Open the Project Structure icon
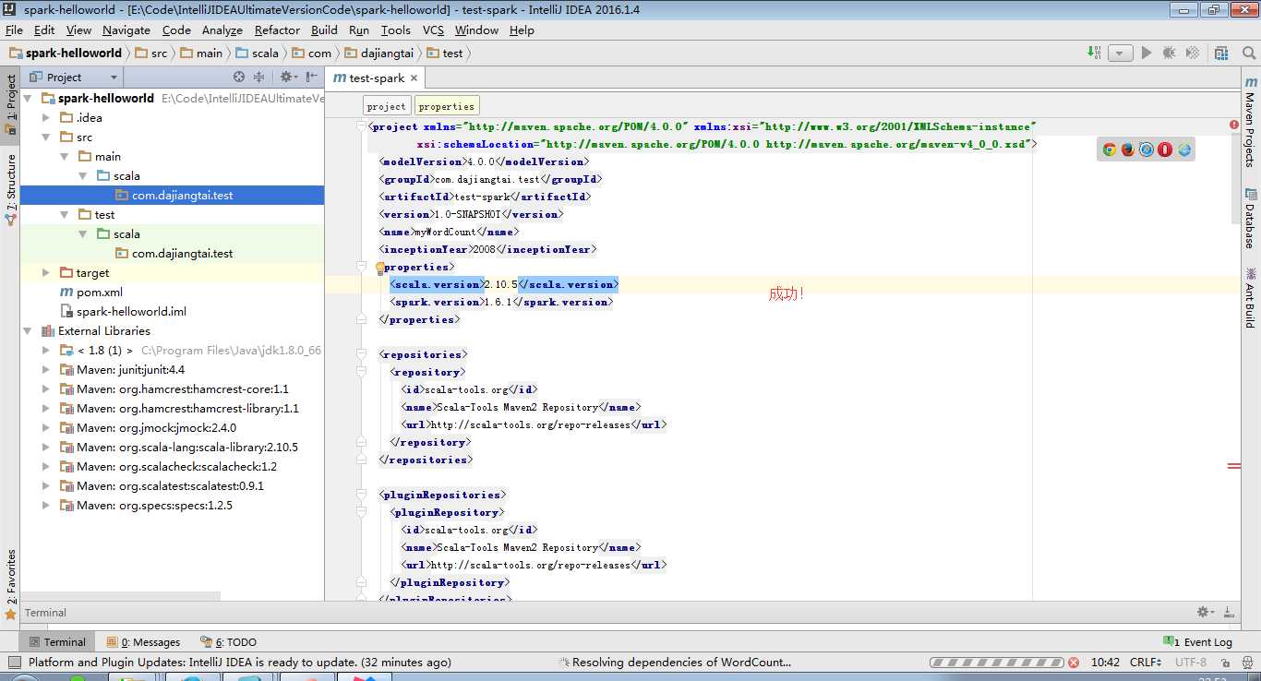This screenshot has height=681, width=1261. tap(1221, 53)
